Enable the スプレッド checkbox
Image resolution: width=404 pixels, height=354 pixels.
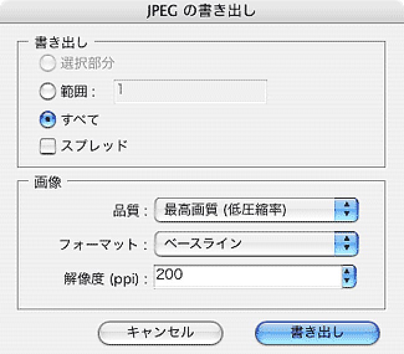pos(48,146)
